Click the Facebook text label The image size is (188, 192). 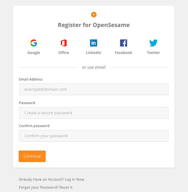coord(123,53)
